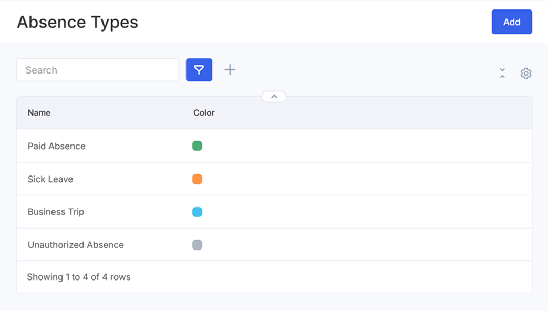Select the Unauthorized Absence entry
This screenshot has height=311, width=548.
(x=76, y=245)
